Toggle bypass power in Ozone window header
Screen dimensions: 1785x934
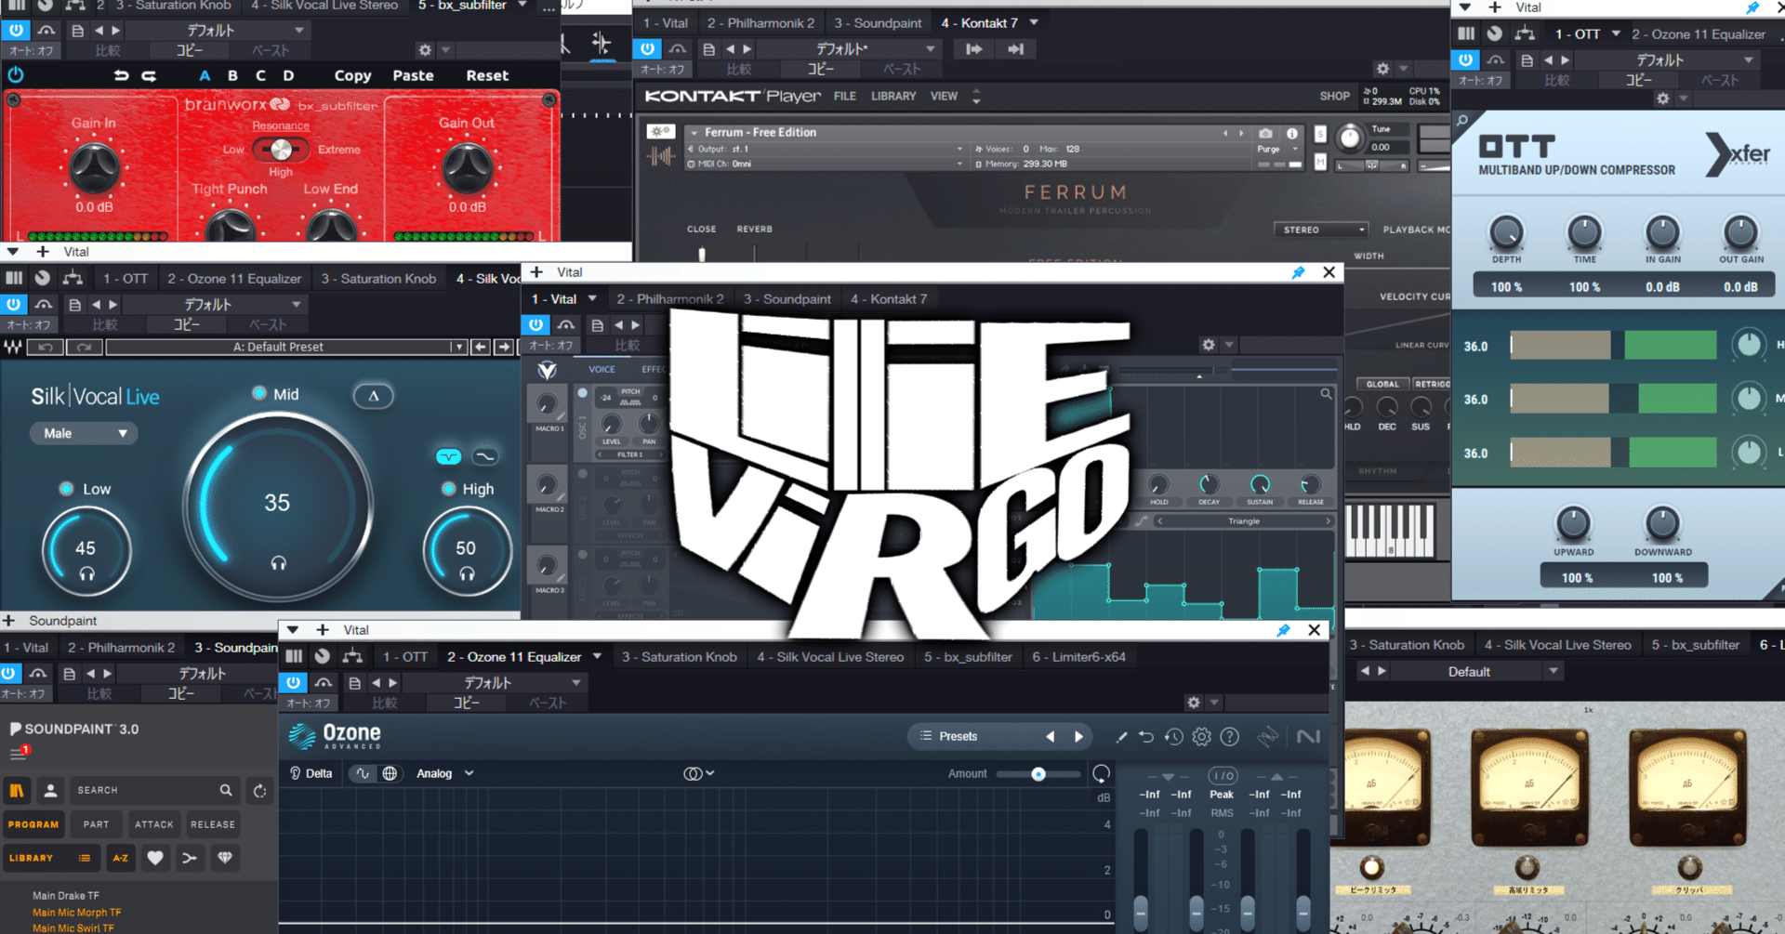(x=294, y=683)
